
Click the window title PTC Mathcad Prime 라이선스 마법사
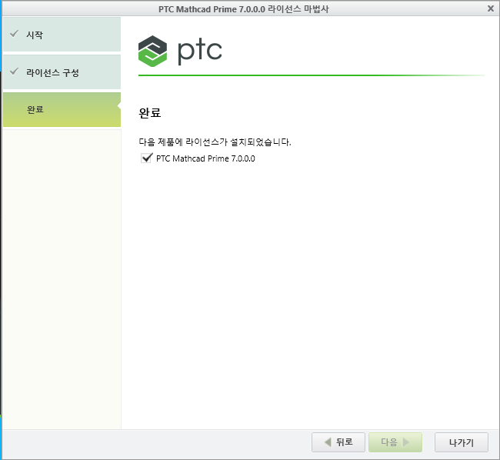244,9
